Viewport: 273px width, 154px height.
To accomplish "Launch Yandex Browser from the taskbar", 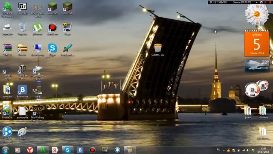I will (x=30, y=150).
